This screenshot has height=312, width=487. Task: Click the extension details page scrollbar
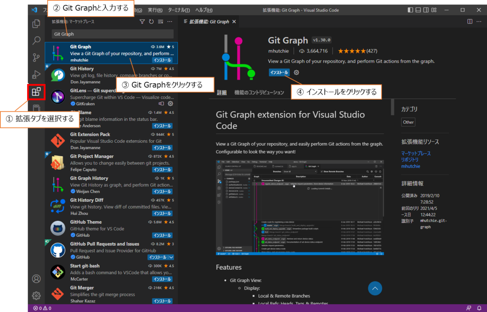point(392,107)
